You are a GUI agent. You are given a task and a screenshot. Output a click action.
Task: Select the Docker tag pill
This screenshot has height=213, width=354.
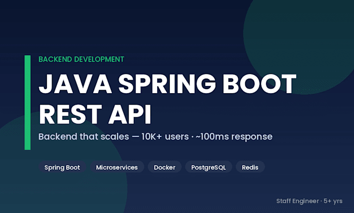(165, 167)
